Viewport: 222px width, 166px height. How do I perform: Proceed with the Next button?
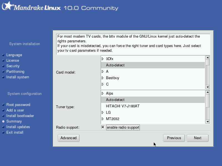198,138
